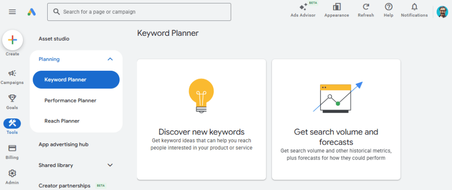Select the Tools section
This screenshot has height=190, width=452.
pos(12,127)
